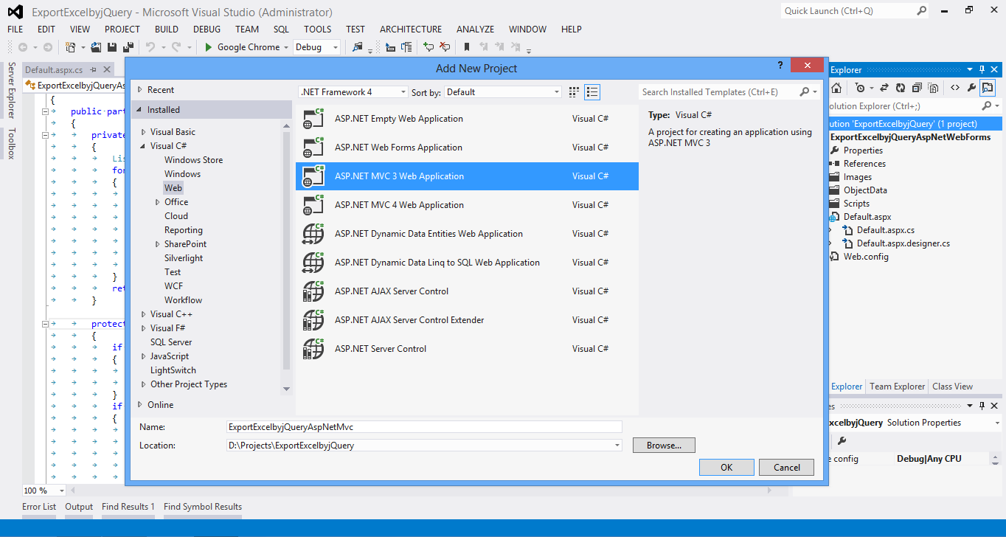Select ASP.NET MVC 4 Web Application template

pos(467,205)
